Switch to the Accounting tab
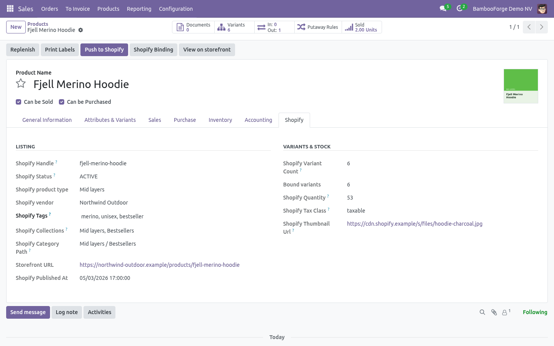Viewport: 554px width, 346px height. tap(258, 120)
